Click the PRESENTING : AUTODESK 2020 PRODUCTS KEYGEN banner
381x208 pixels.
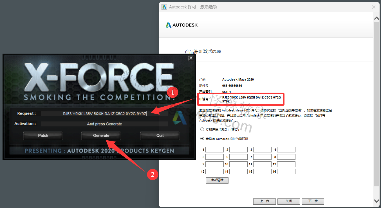click(99, 151)
